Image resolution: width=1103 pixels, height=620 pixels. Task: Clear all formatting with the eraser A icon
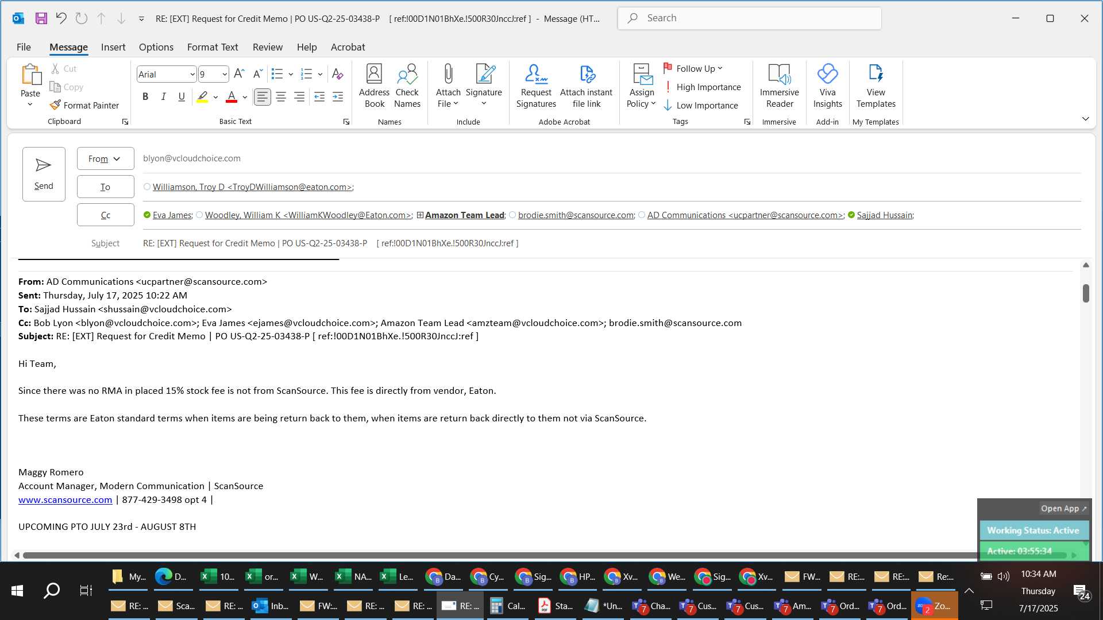click(338, 73)
